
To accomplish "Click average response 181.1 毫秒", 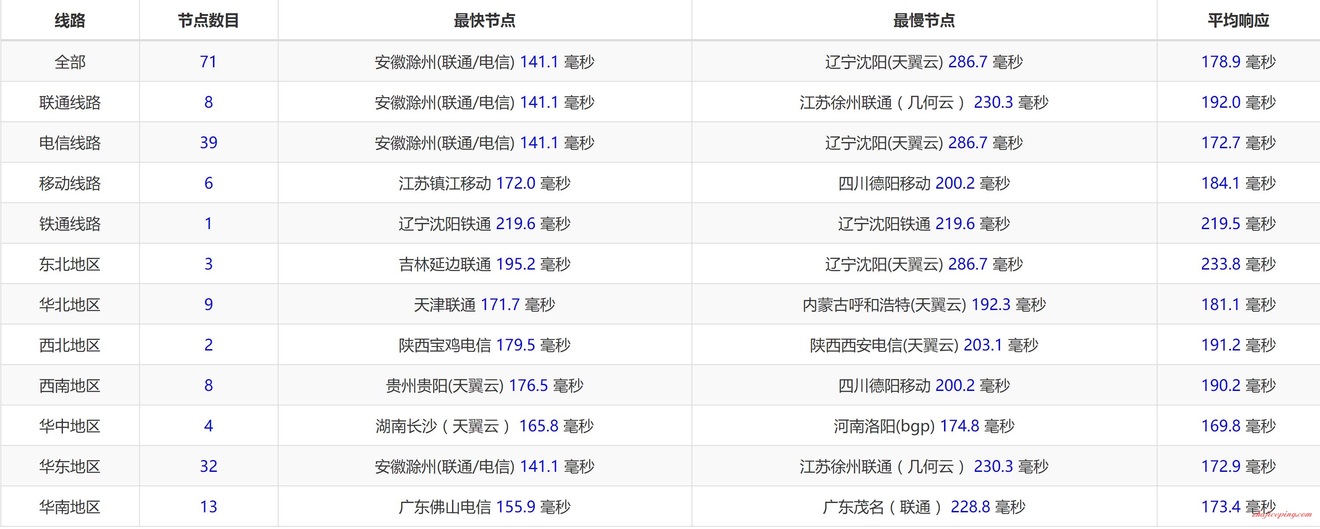I will pyautogui.click(x=1239, y=305).
